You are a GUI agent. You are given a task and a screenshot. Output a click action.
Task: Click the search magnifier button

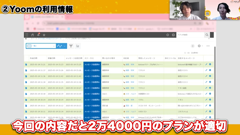click(207, 35)
